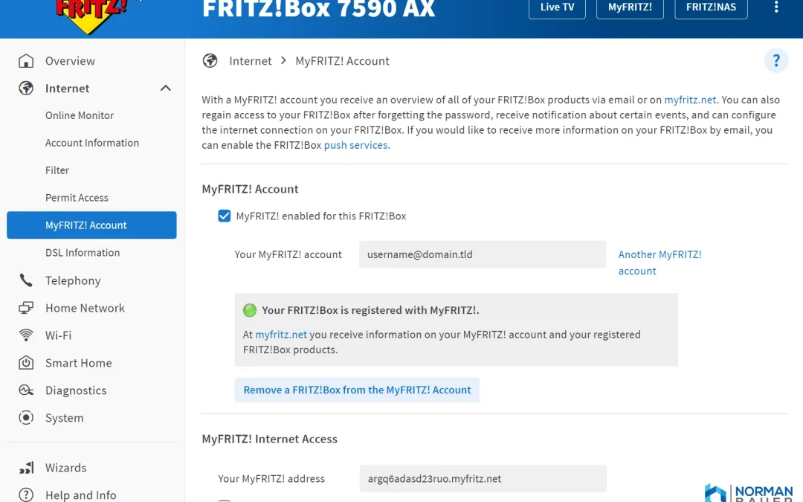Click the Your MyFRITZ! address field
Image resolution: width=803 pixels, height=502 pixels.
pos(483,478)
